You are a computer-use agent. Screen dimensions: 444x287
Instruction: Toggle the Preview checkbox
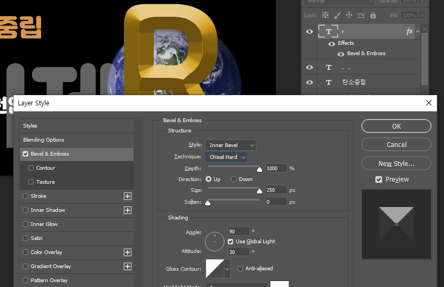click(379, 179)
